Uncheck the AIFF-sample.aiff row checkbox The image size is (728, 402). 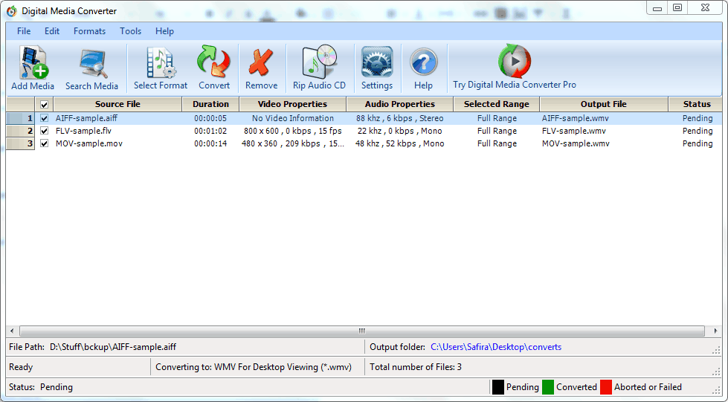tap(44, 118)
